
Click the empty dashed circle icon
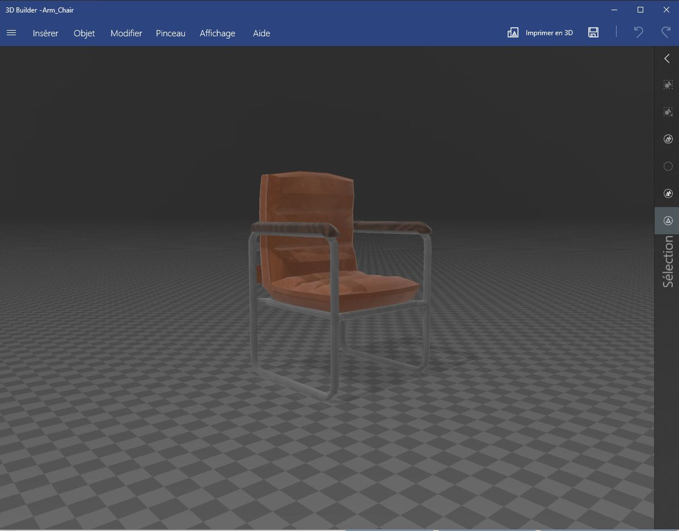668,166
